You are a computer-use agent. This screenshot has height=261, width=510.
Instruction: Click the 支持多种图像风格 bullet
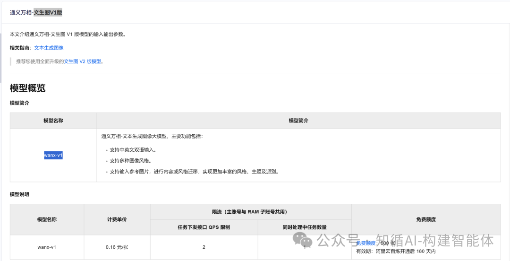[131, 161]
